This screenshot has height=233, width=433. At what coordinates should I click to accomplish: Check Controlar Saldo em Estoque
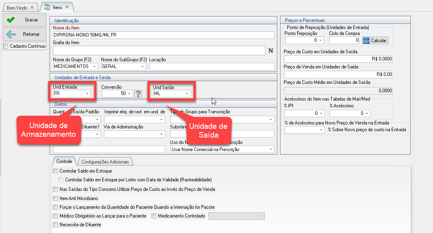click(x=55, y=171)
